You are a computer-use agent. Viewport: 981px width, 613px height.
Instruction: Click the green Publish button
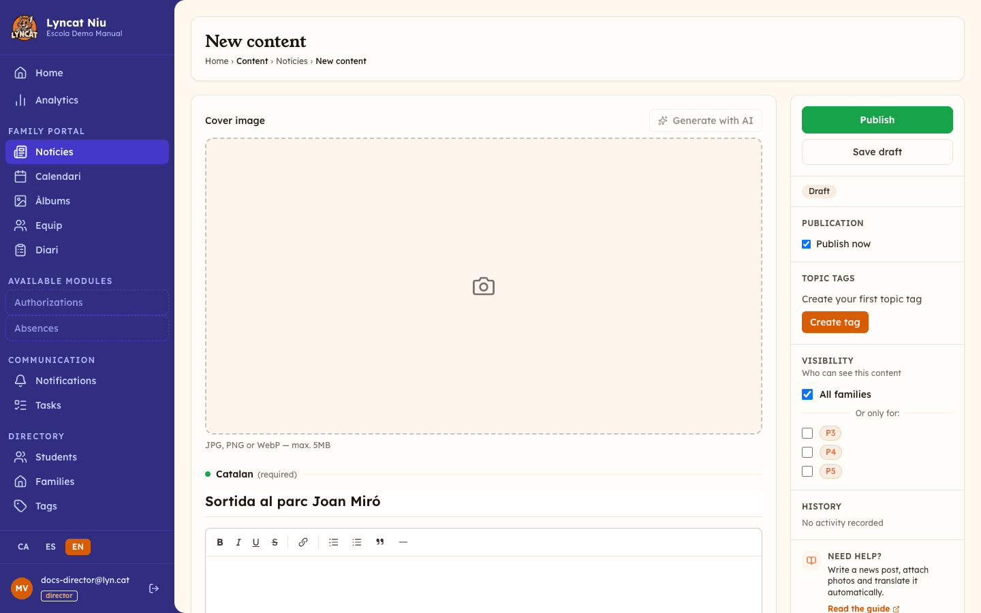click(x=877, y=120)
